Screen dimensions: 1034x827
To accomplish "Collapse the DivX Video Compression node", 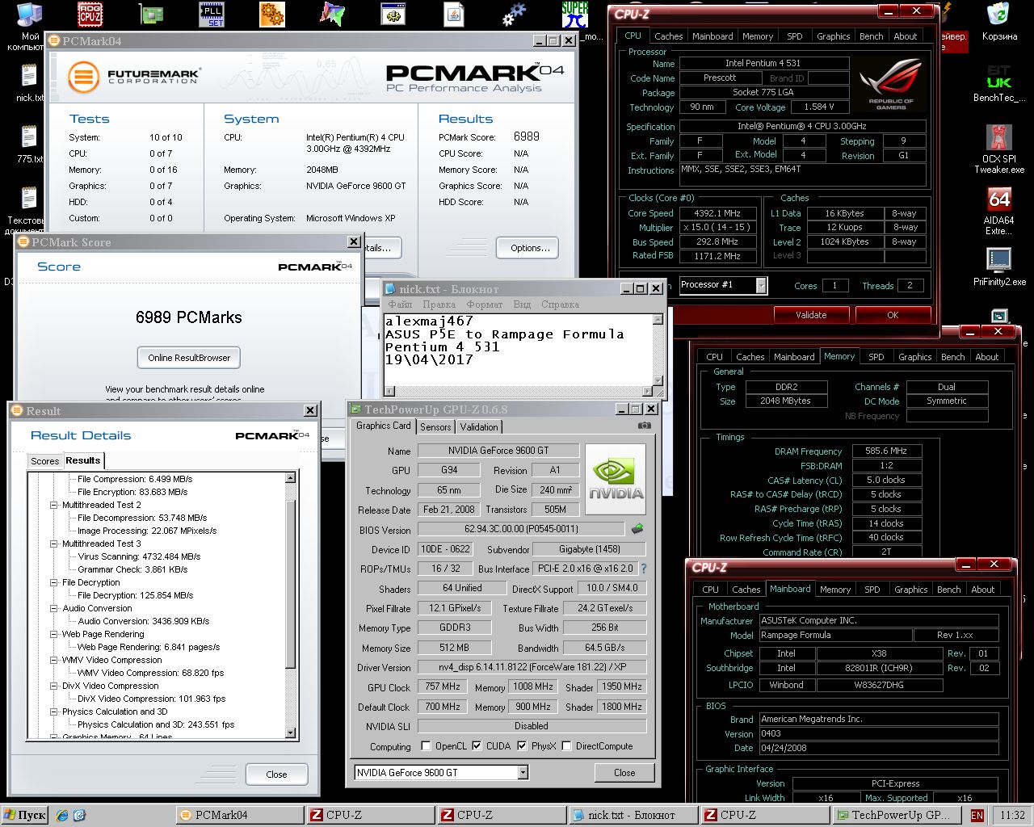I will point(54,686).
